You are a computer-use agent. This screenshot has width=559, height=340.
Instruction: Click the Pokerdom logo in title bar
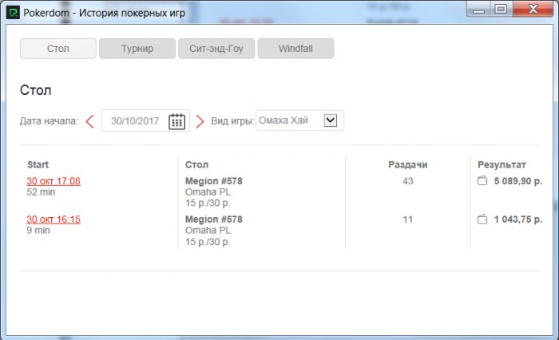14,13
